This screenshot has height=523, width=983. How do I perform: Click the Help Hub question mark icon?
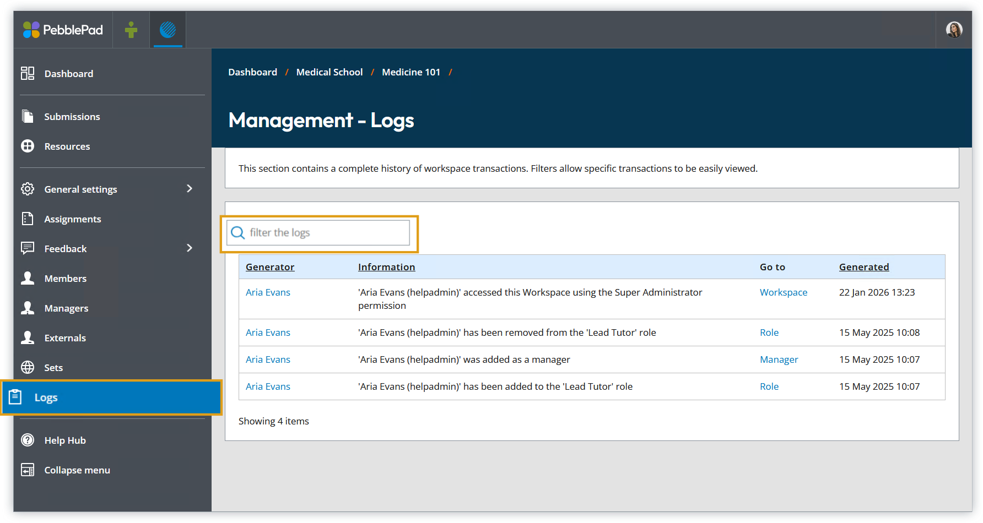point(28,440)
